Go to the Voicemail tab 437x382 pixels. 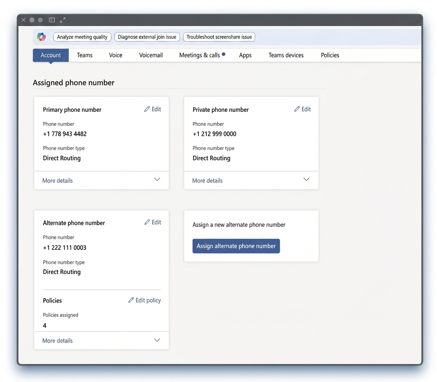[x=151, y=55]
